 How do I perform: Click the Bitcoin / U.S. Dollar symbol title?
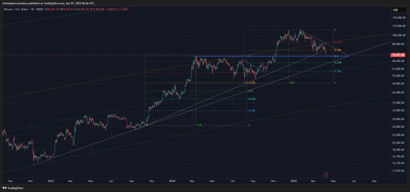(16, 9)
